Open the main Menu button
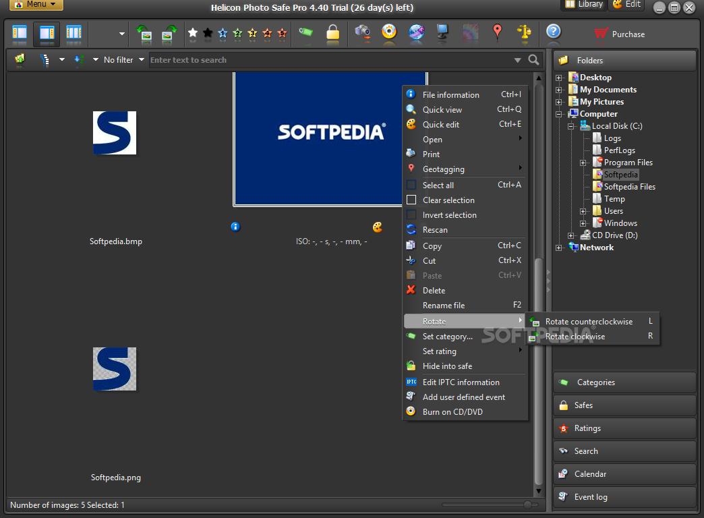704x518 pixels. 36,5
